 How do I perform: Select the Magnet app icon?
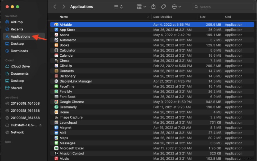56,128
